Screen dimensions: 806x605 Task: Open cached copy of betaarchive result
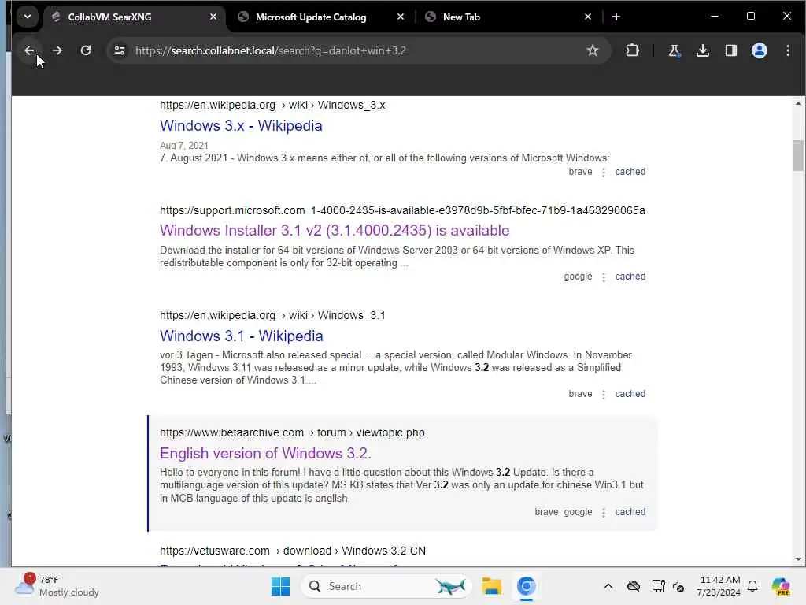[x=630, y=512]
